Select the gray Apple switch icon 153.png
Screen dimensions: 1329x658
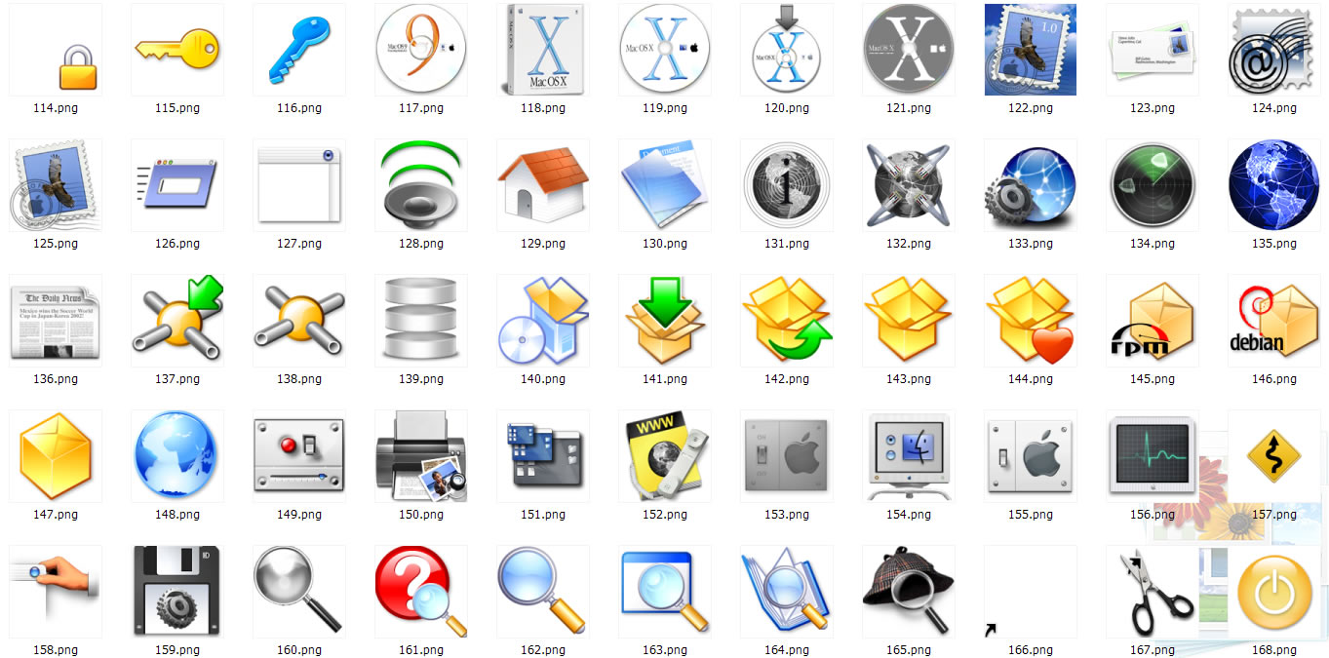click(x=787, y=456)
